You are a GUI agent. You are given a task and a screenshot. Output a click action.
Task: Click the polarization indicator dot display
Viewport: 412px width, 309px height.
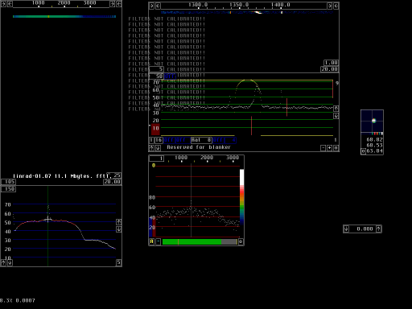372,122
